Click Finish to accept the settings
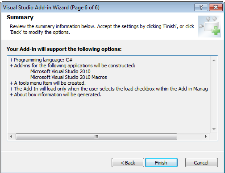Viewport: 225px width, 173px height. [x=161, y=163]
